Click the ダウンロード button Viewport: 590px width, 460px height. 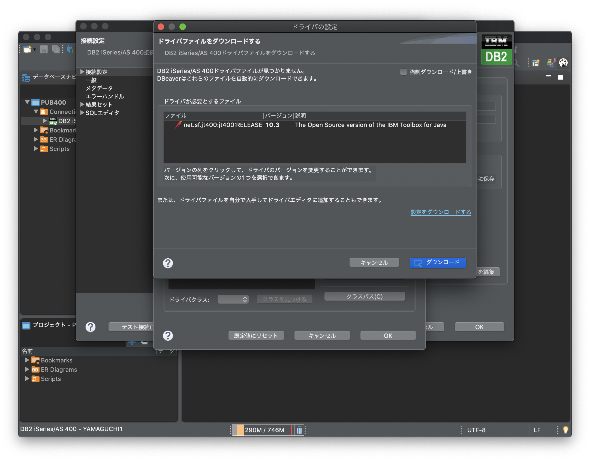coord(438,263)
